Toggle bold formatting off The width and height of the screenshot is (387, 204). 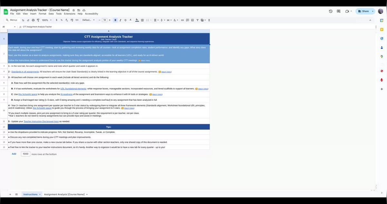coord(115,20)
